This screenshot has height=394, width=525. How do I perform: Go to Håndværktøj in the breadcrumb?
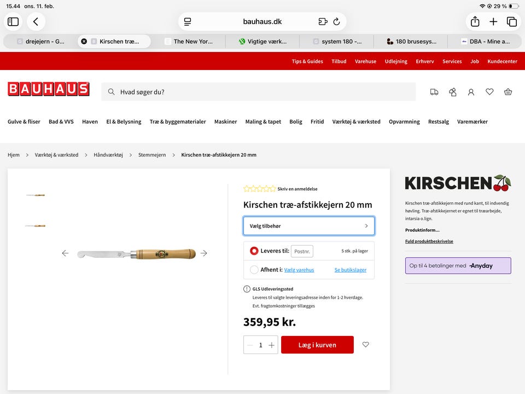[108, 155]
